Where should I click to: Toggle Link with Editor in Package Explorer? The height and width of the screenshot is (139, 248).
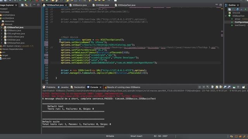pos(26,5)
